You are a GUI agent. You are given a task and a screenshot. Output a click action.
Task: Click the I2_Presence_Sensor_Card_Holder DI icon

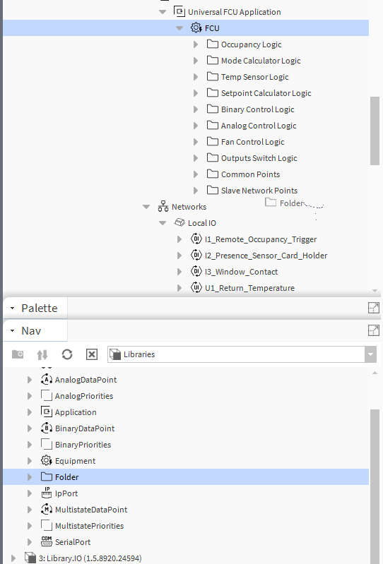click(196, 255)
